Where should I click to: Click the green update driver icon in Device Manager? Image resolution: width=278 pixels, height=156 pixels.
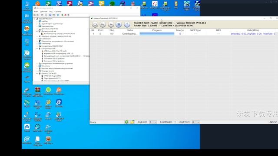(x=62, y=15)
